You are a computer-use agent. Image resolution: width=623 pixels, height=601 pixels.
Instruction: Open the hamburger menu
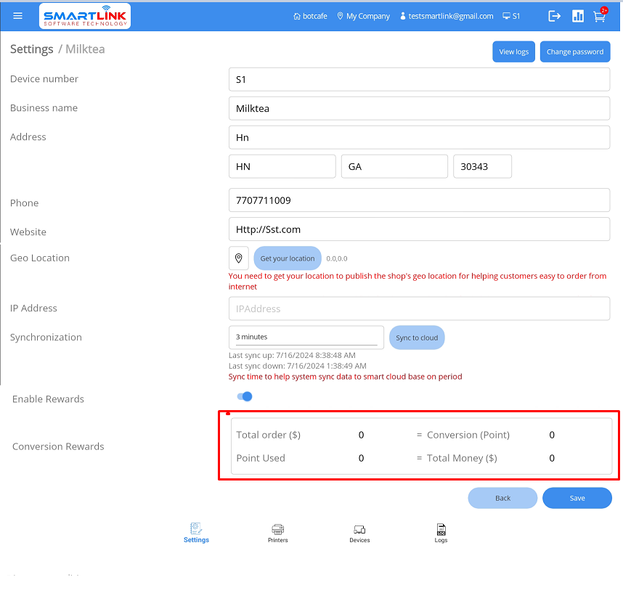point(18,16)
